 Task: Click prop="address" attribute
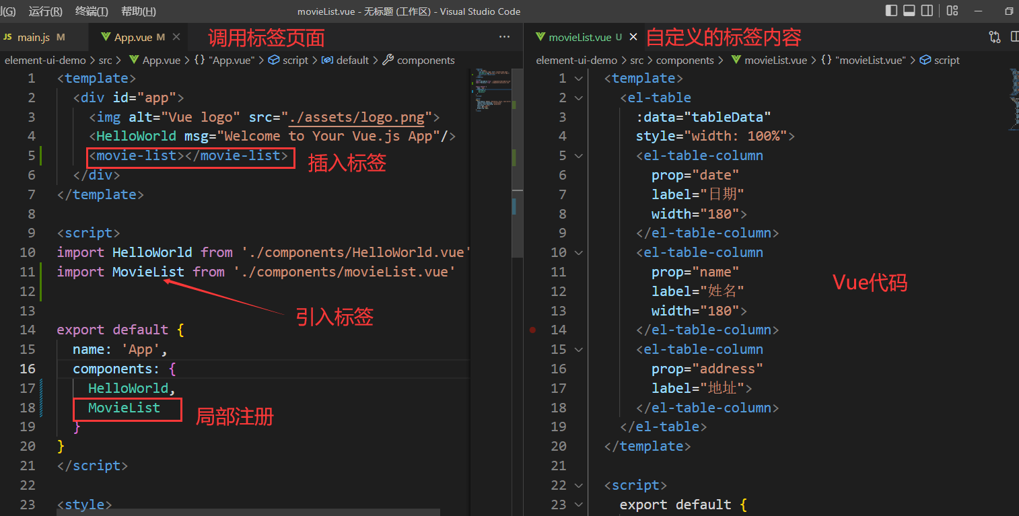click(707, 369)
